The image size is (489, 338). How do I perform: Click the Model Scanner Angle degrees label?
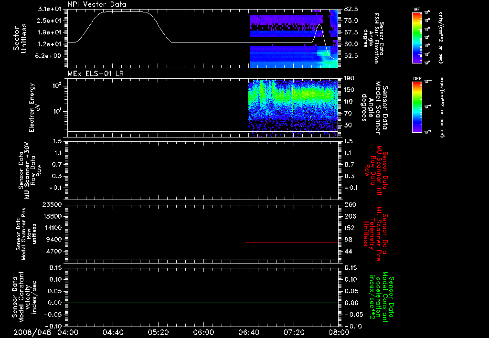click(374, 108)
